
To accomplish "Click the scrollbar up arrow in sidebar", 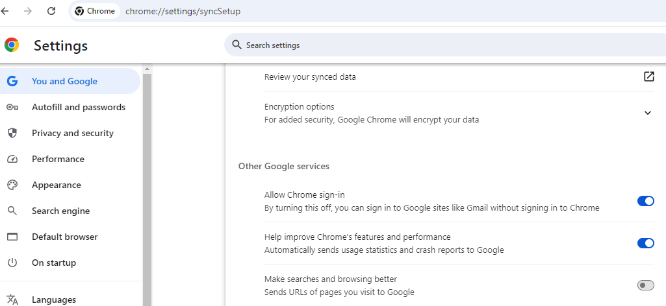I will 147,69.
